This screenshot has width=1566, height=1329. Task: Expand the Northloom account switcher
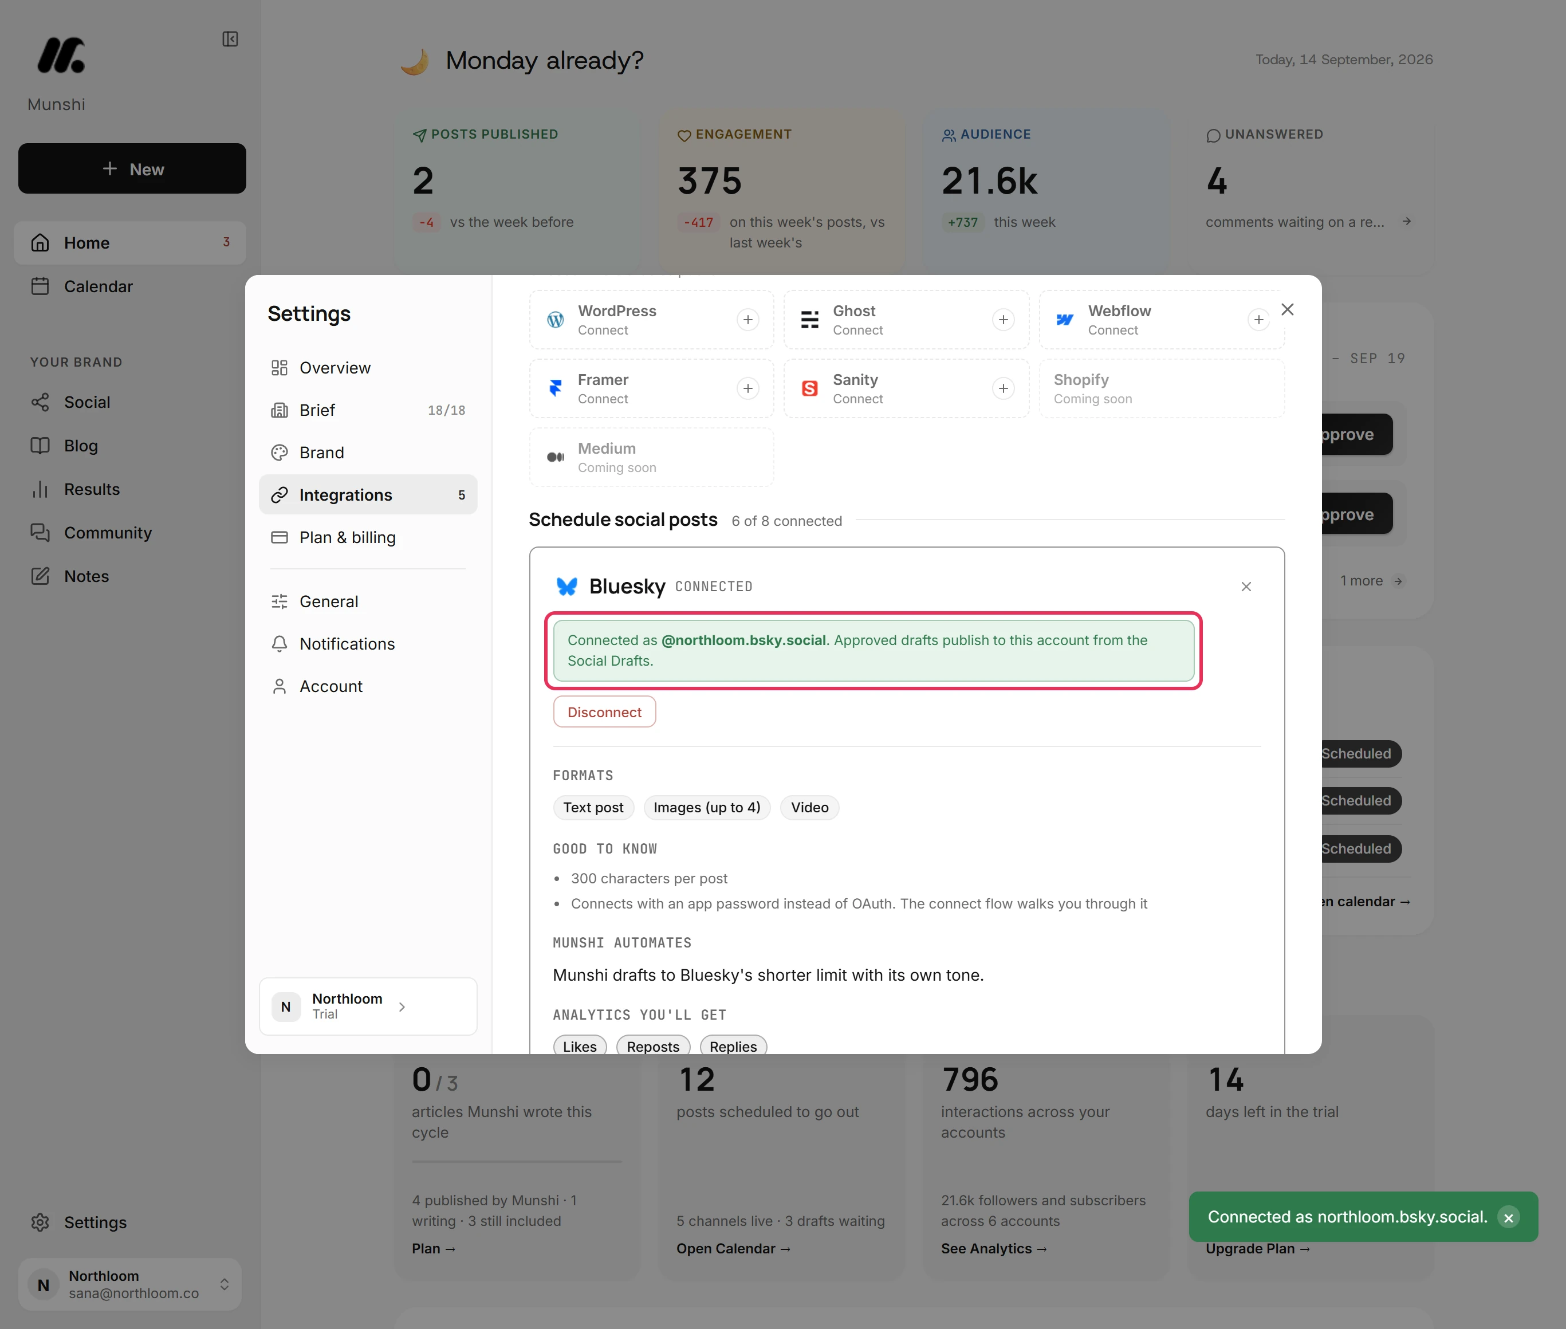[x=129, y=1284]
